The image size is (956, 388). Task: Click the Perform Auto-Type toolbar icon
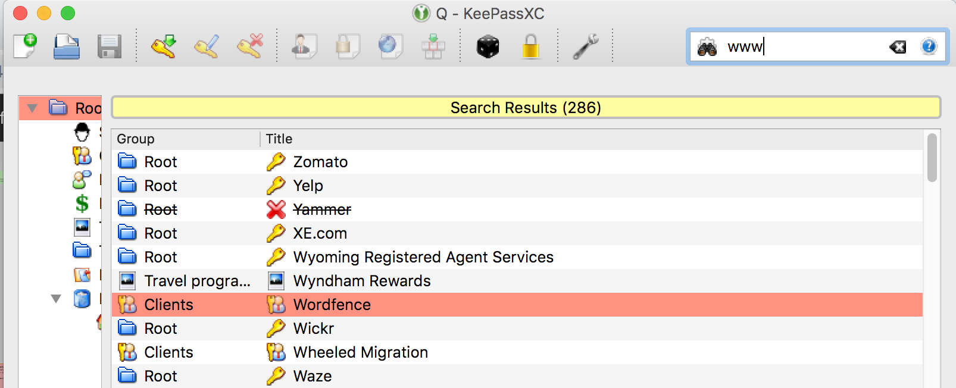432,46
